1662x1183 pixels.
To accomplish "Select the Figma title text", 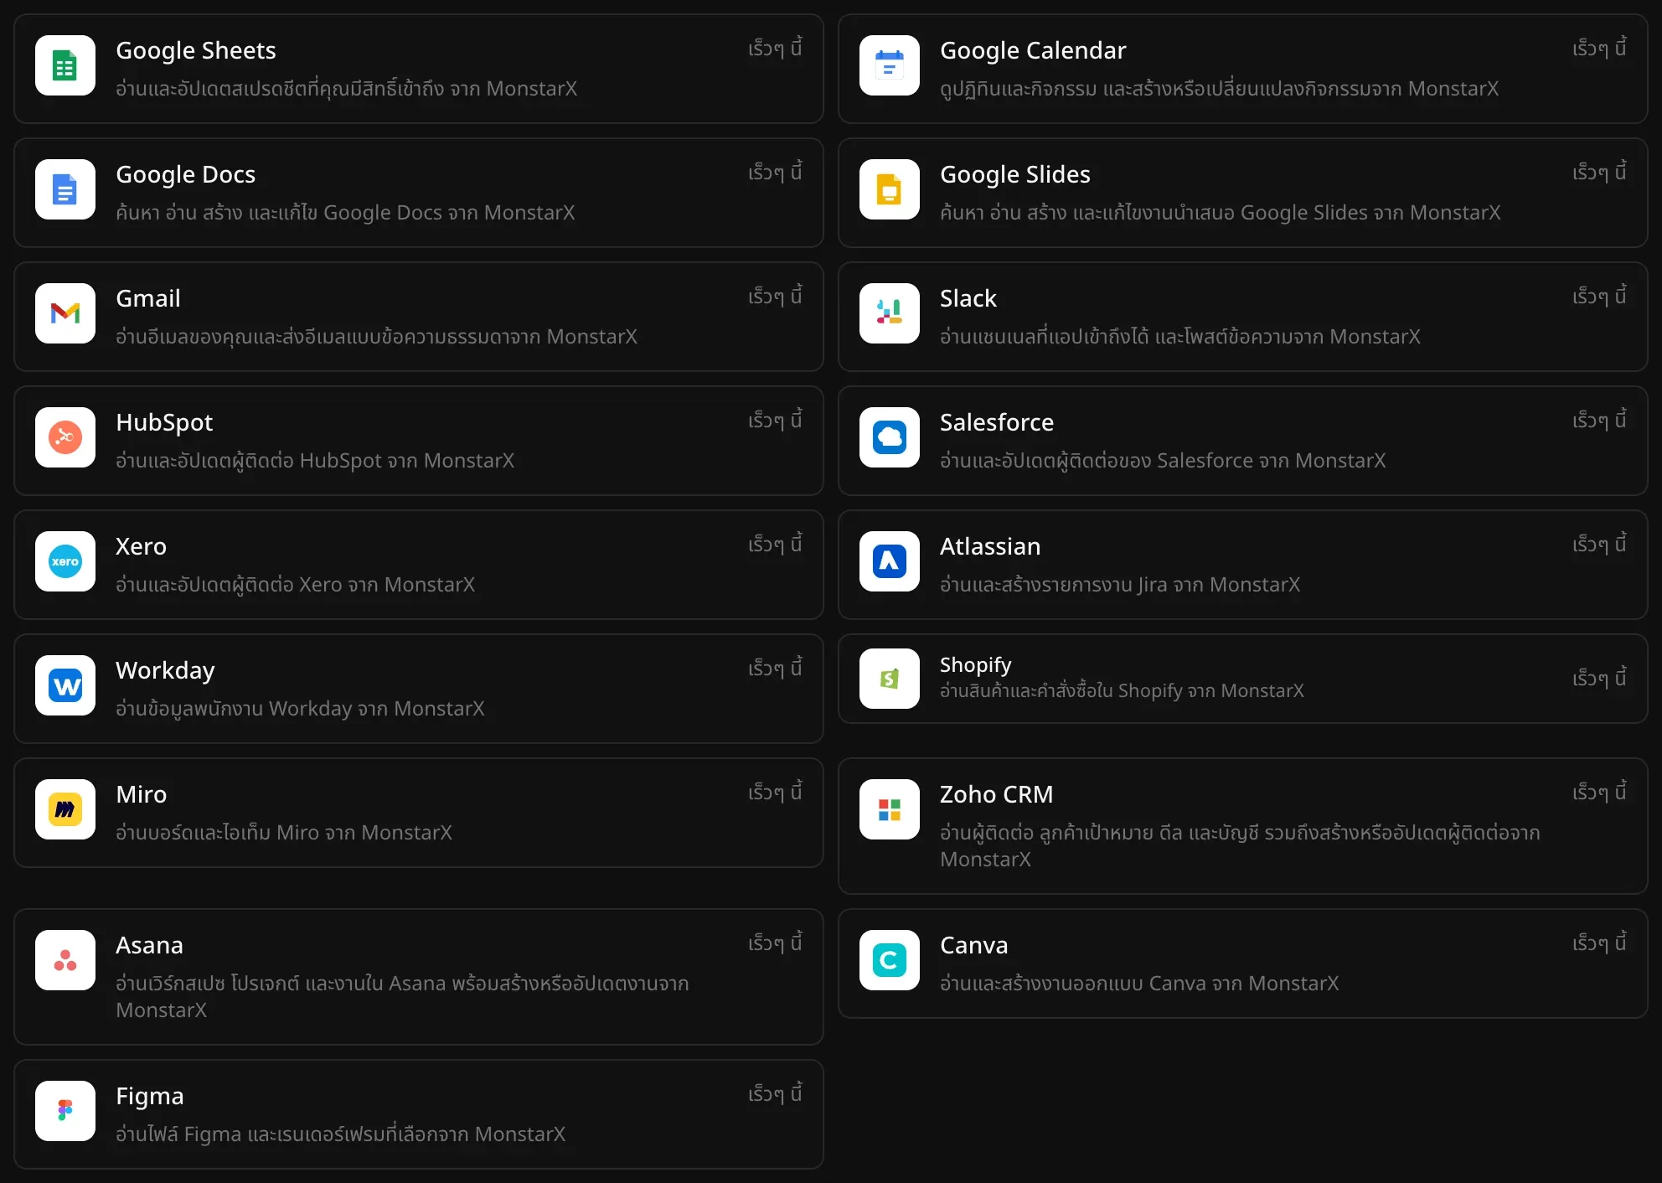I will (x=149, y=1096).
